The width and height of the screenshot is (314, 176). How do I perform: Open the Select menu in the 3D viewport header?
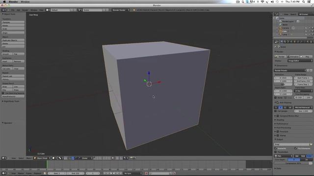[x=21, y=158]
